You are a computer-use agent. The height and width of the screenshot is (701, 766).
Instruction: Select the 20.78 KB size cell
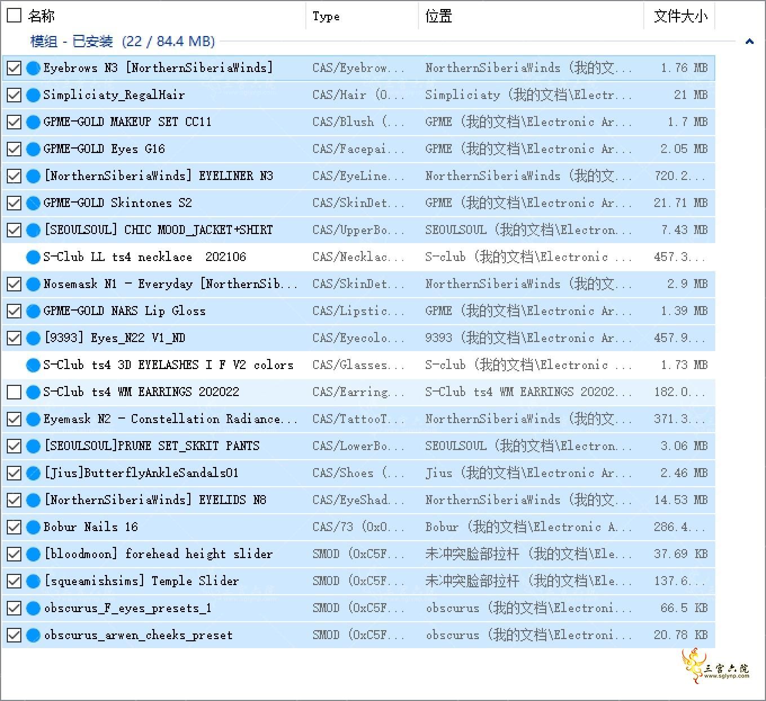click(680, 635)
